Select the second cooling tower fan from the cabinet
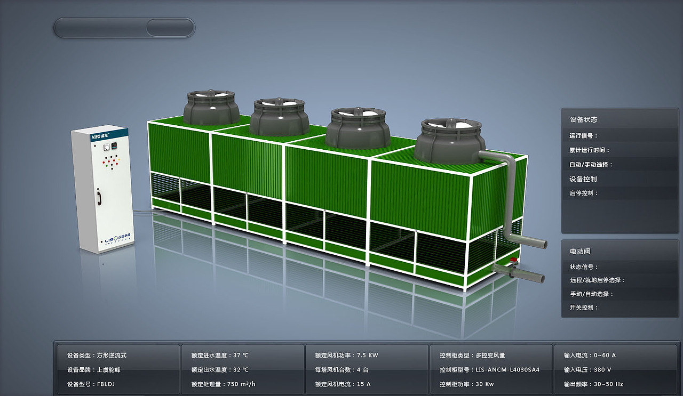This screenshot has height=396, width=683. [279, 117]
